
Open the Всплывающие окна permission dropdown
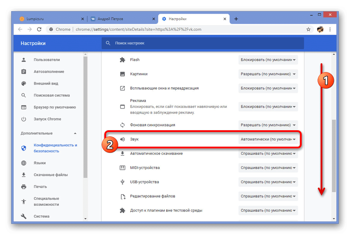tap(268, 88)
